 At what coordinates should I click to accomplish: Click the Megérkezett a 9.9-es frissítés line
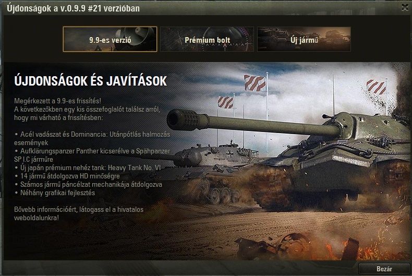pos(57,101)
